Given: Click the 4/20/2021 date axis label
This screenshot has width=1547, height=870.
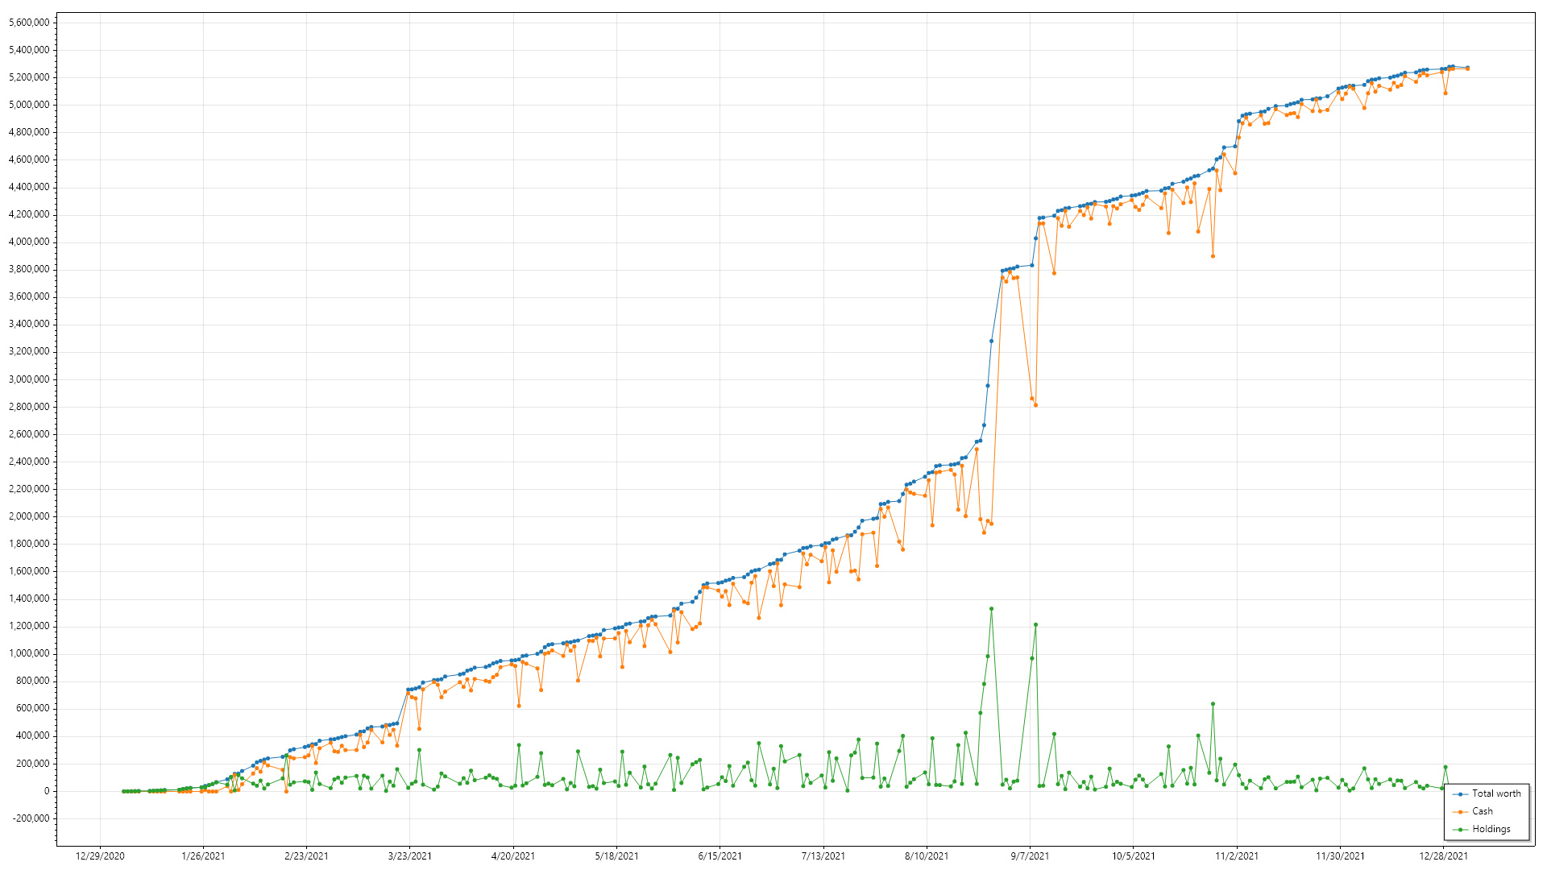Looking at the screenshot, I should click(x=513, y=856).
